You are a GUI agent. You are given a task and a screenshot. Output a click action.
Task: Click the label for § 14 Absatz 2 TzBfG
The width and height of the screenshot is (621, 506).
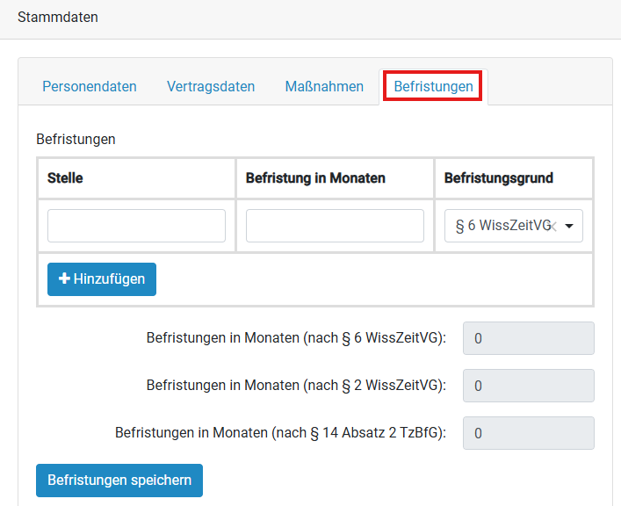tap(280, 433)
